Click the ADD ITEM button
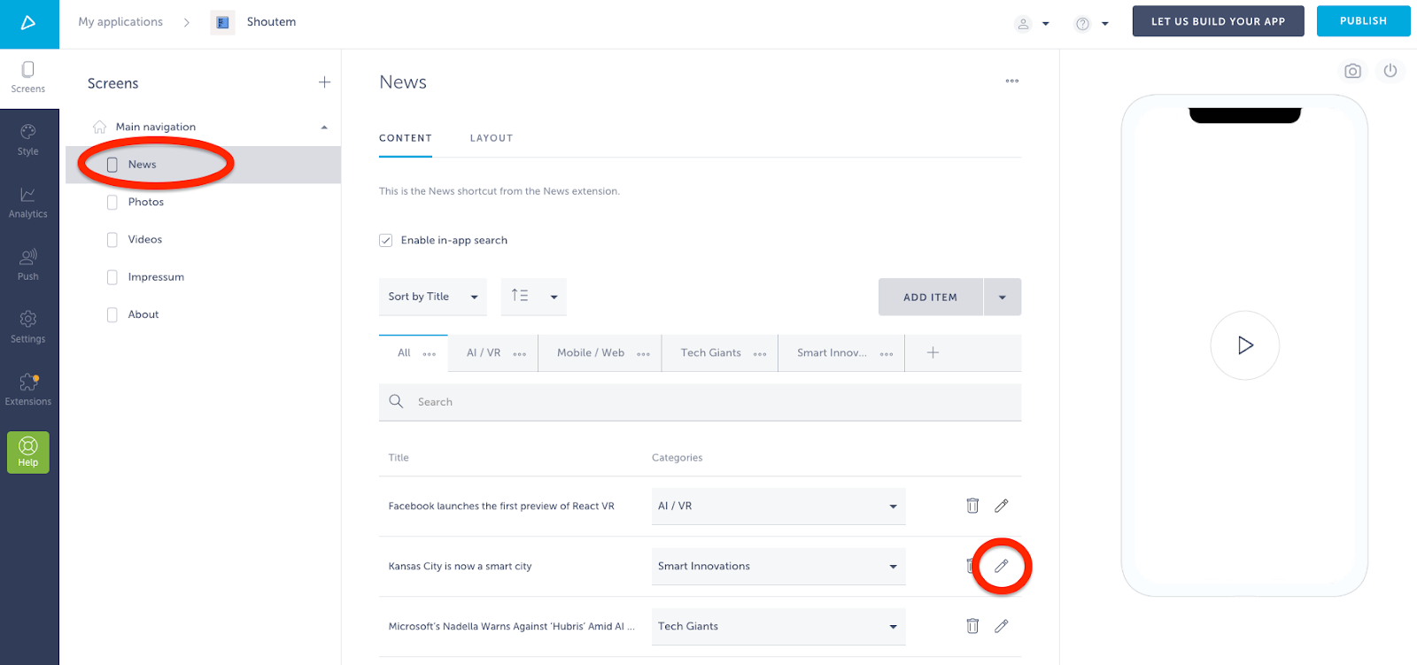 coord(931,298)
